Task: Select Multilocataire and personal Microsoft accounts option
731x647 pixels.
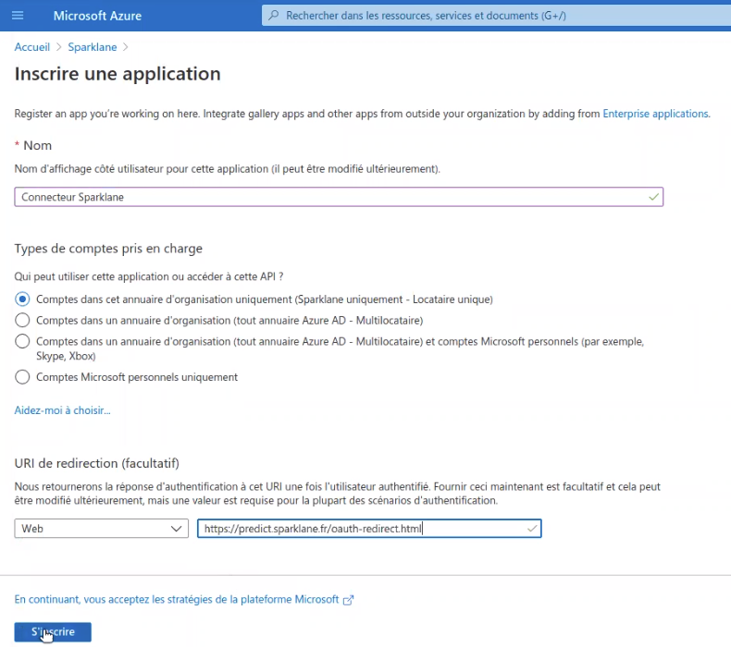Action: click(x=22, y=341)
